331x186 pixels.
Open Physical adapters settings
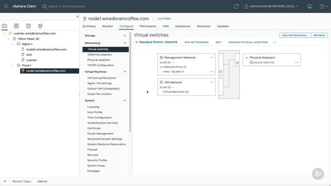tap(99, 60)
